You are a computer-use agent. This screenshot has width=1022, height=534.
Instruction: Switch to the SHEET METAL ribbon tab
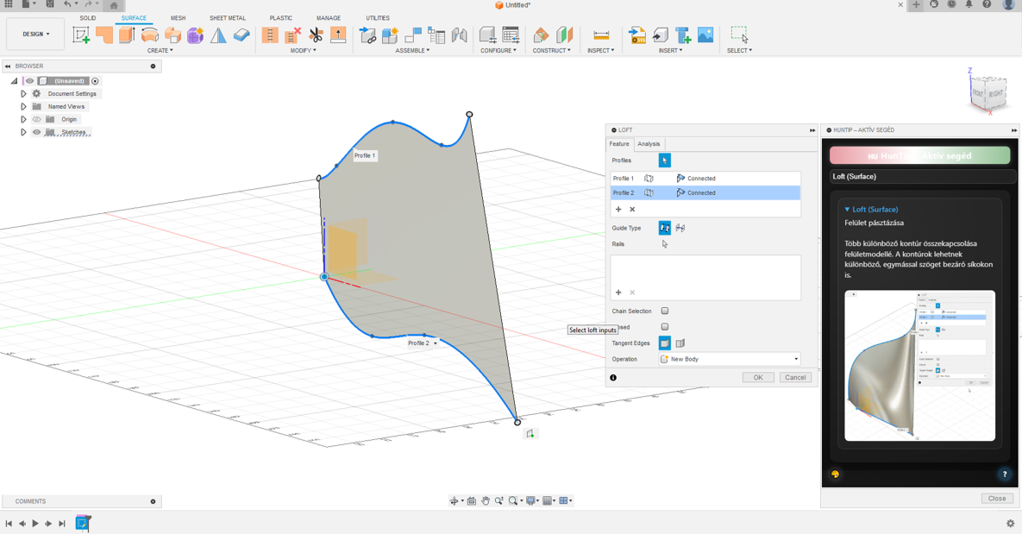[227, 18]
